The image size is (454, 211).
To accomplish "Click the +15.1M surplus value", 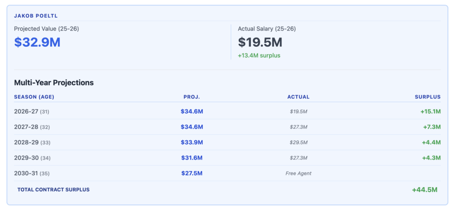I will tap(430, 111).
